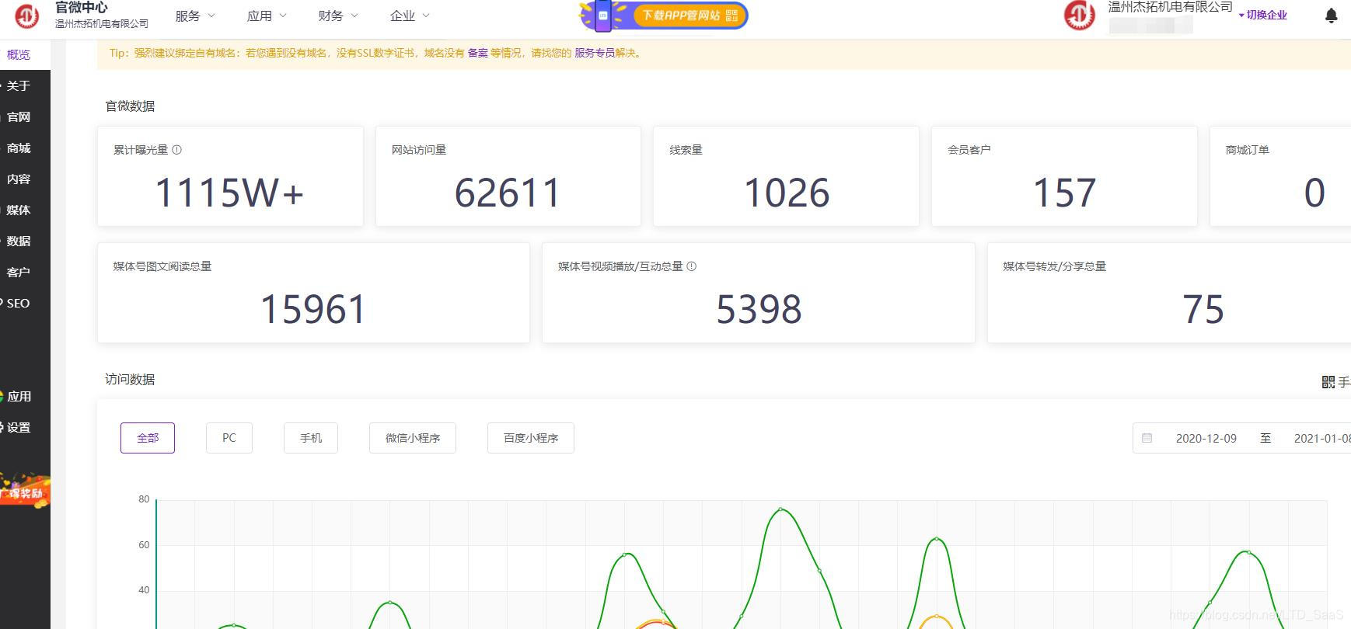Screen dimensions: 1351x629
Task: Select the 微信小程序 traffic filter
Action: tap(413, 438)
